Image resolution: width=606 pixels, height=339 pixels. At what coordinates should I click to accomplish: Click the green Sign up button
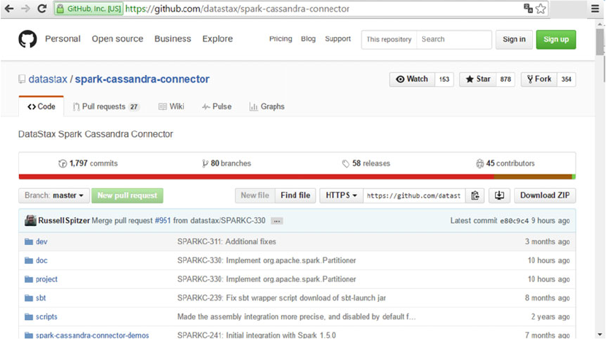pos(556,39)
